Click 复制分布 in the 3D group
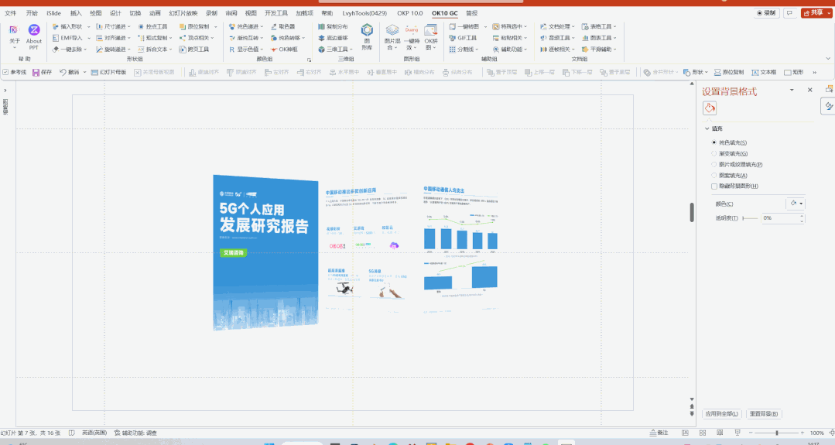This screenshot has width=835, height=445. (x=333, y=26)
